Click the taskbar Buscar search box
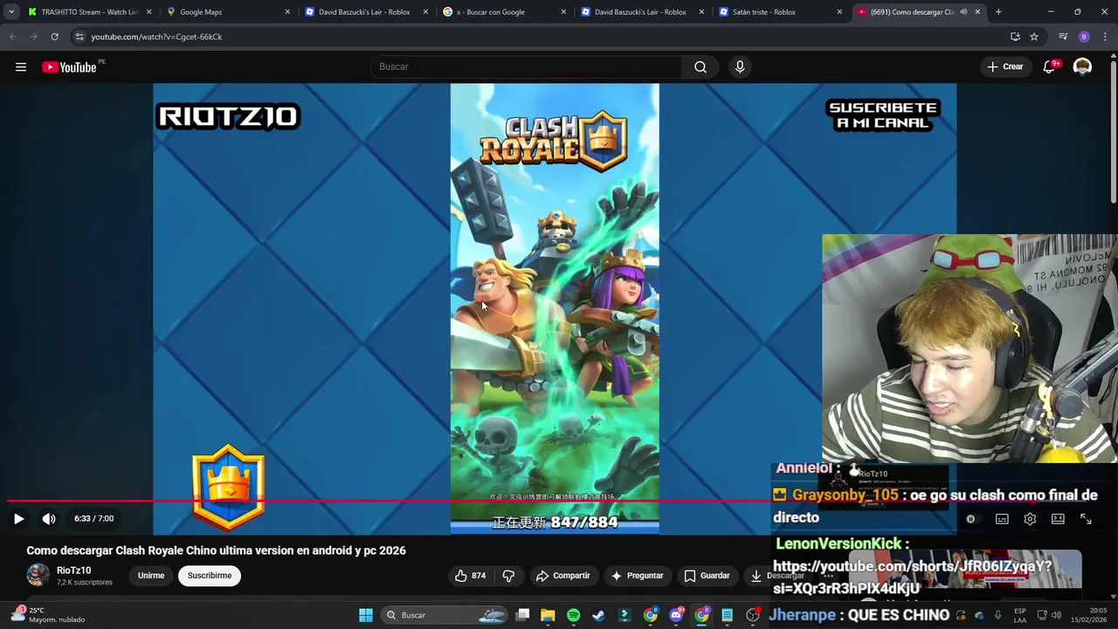The width and height of the screenshot is (1118, 629). pyautogui.click(x=445, y=615)
